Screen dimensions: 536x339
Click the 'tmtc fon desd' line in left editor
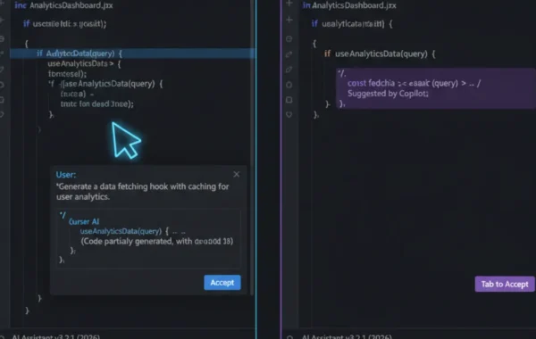pyautogui.click(x=96, y=103)
